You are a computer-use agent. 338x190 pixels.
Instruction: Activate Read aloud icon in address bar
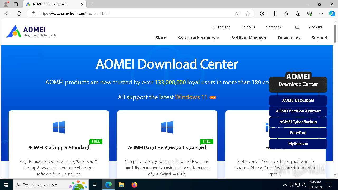coord(237,13)
